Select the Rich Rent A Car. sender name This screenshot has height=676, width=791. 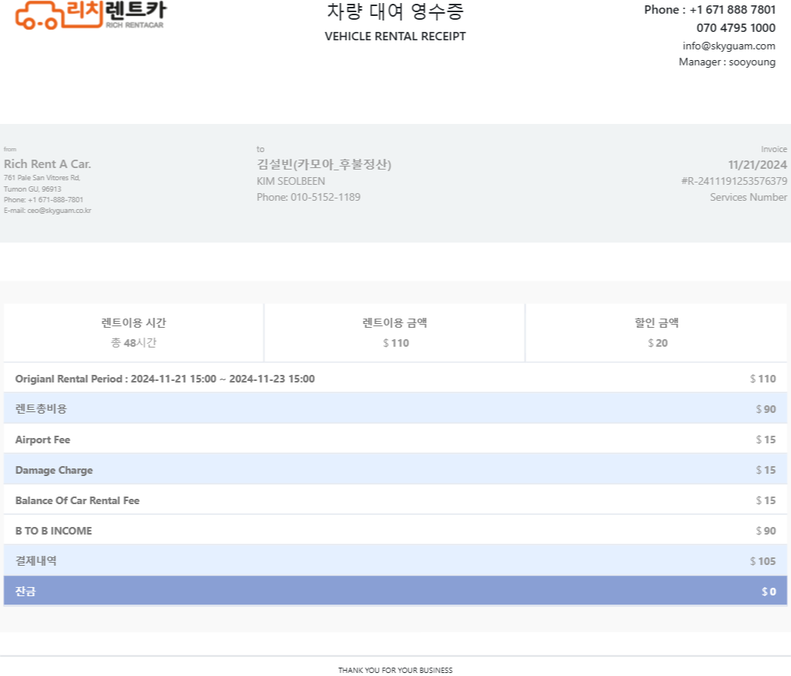tap(47, 164)
